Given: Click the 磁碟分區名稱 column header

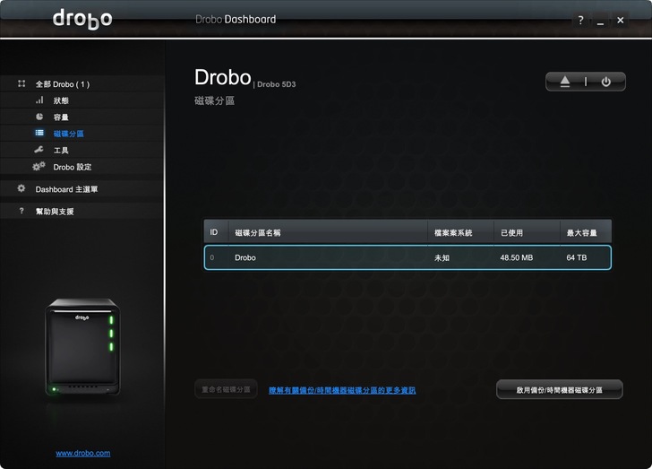Looking at the screenshot, I should click(x=328, y=232).
